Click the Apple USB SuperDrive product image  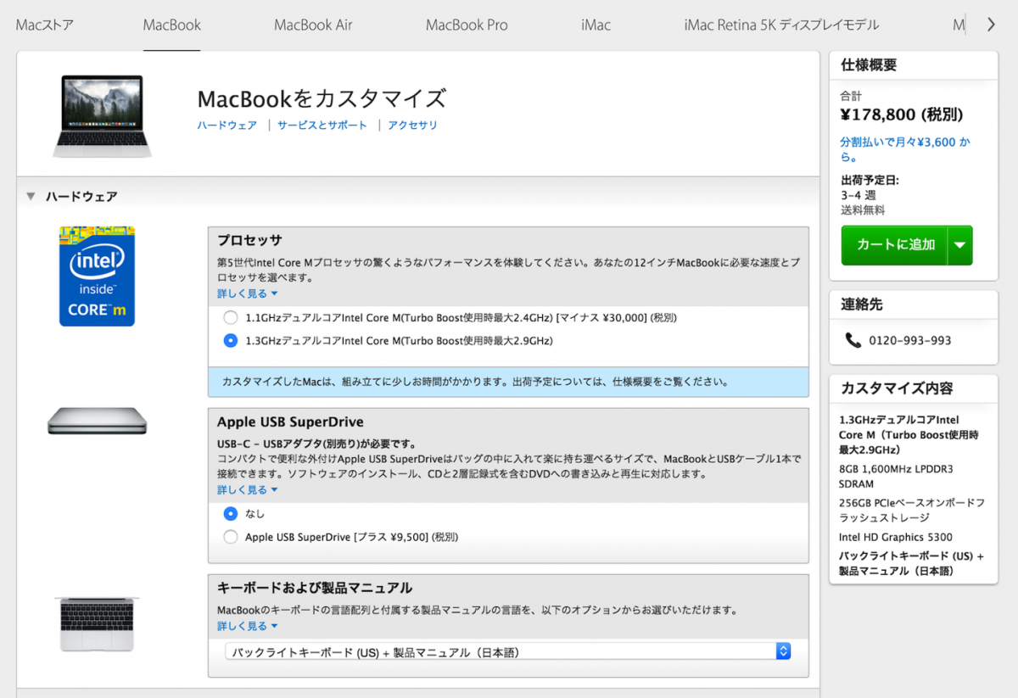pos(97,422)
